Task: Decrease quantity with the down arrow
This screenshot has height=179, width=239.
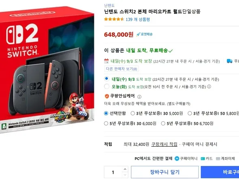Action: tap(125, 175)
